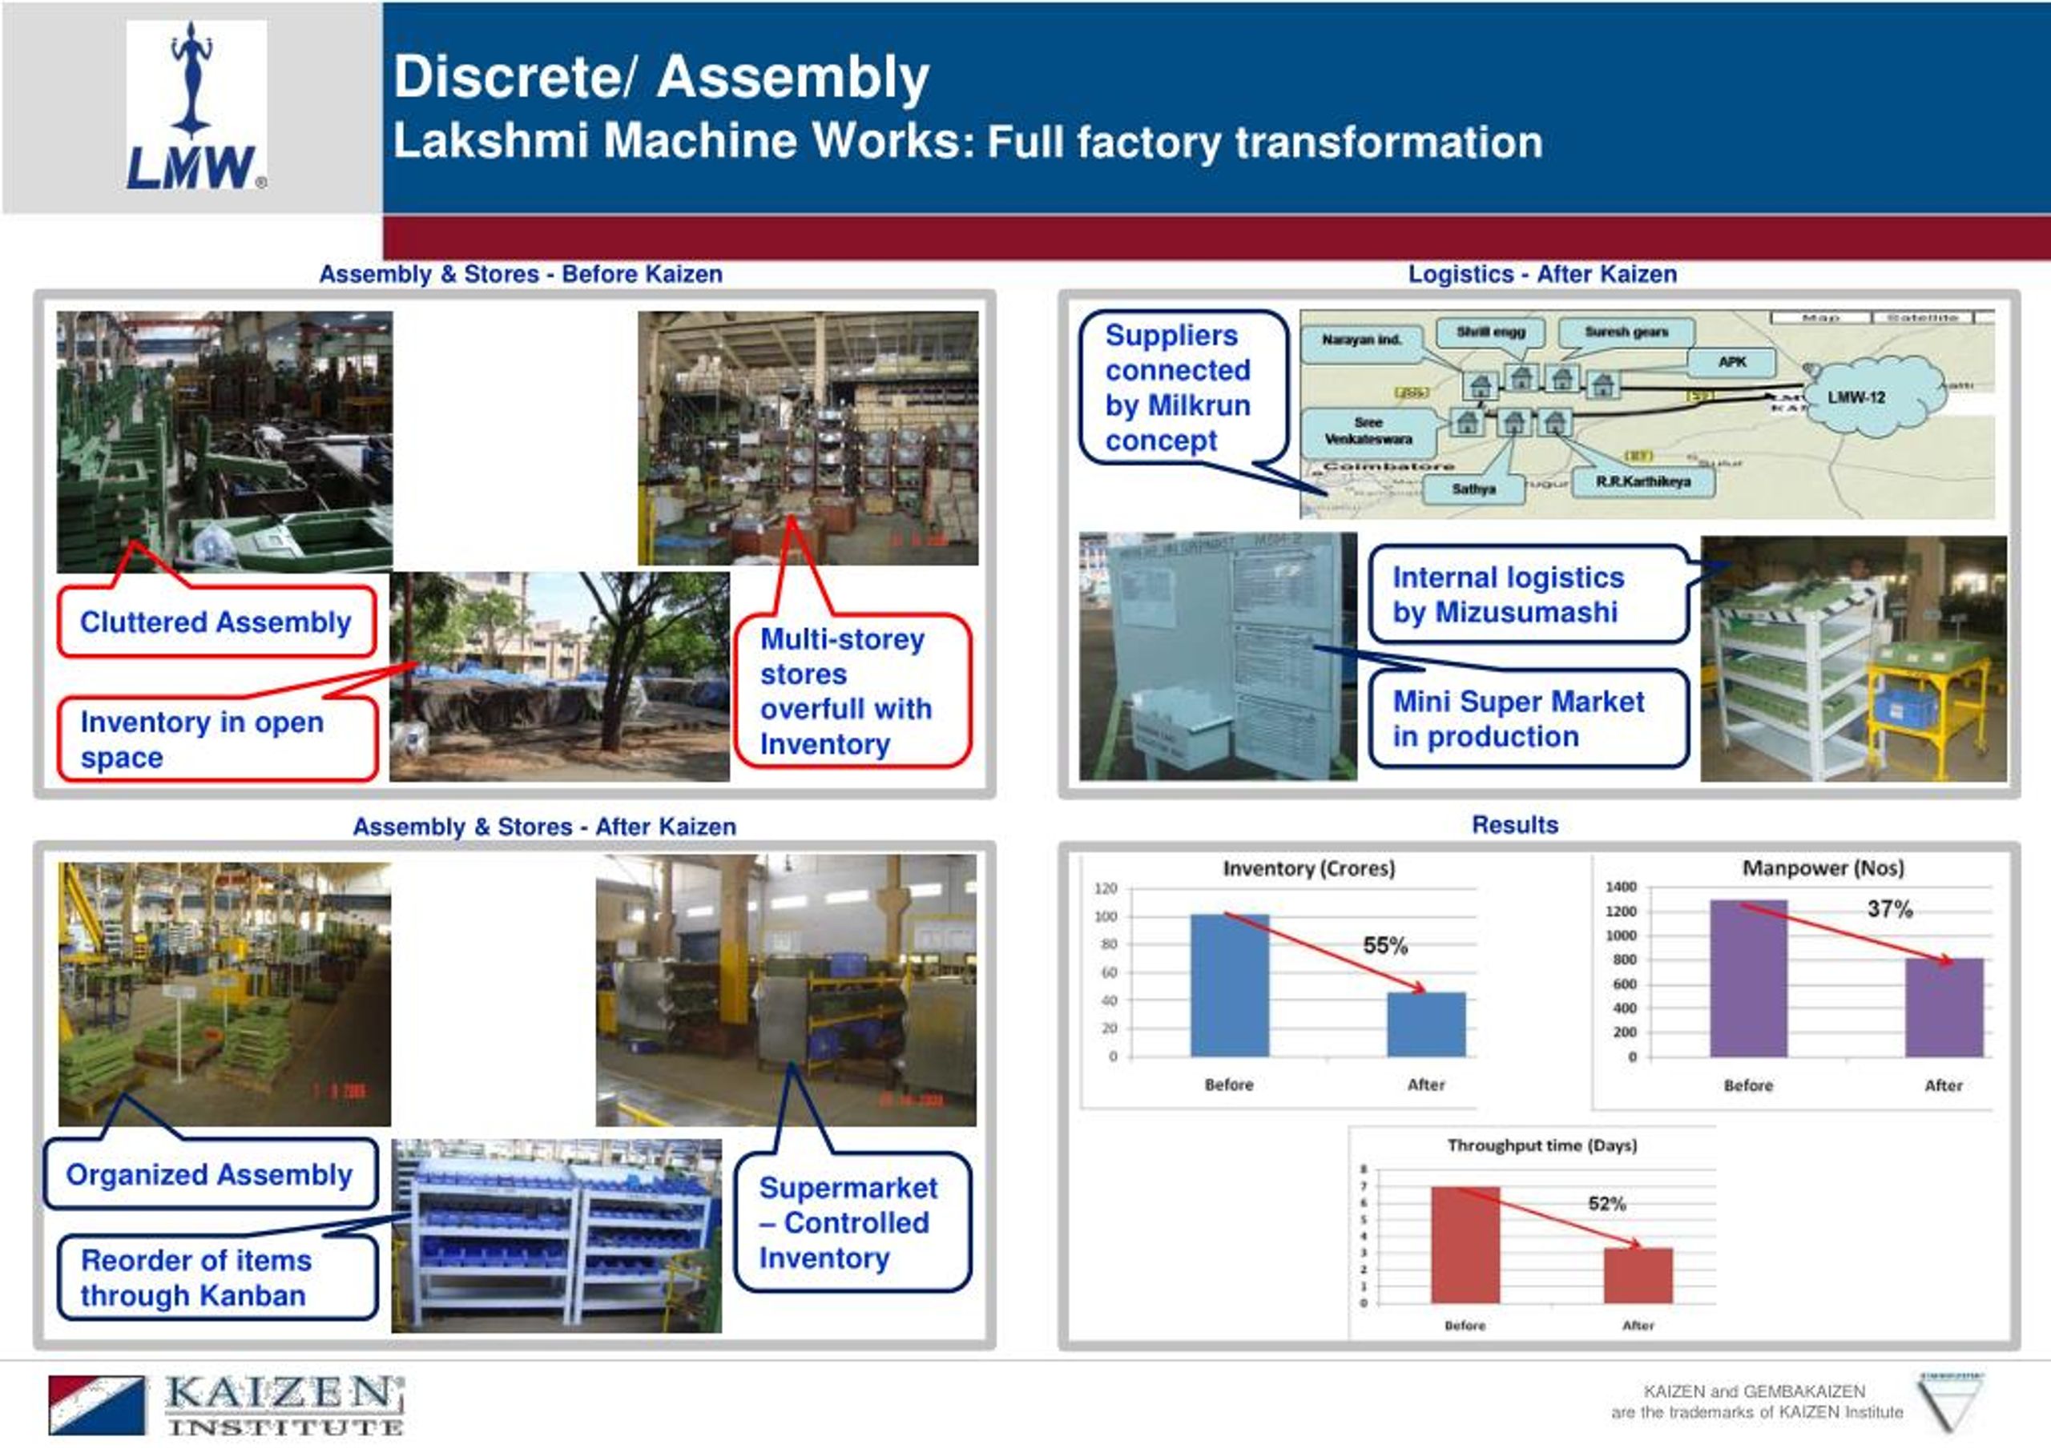This screenshot has width=2051, height=1449.
Task: Click the Assembly & Stores - Before Kaizen heading
Action: click(521, 274)
